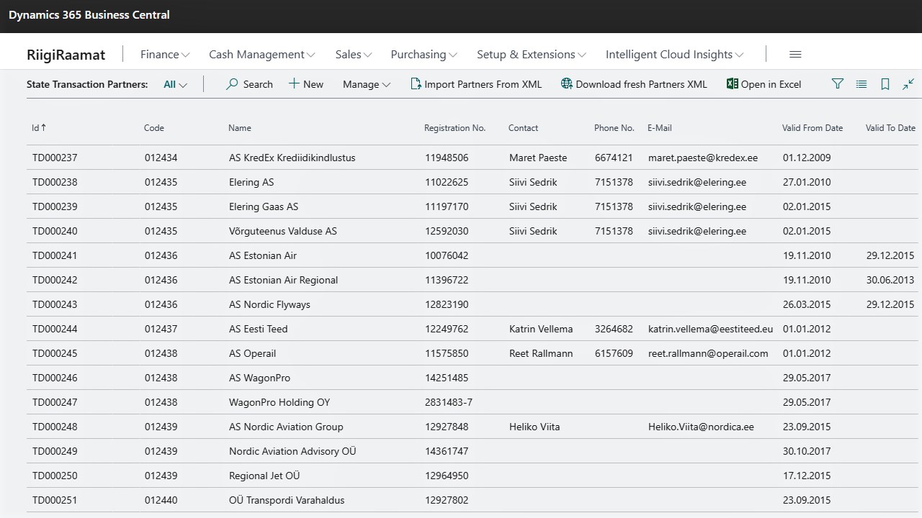Open the Manage dropdown
This screenshot has height=518, width=922.
pyautogui.click(x=367, y=84)
